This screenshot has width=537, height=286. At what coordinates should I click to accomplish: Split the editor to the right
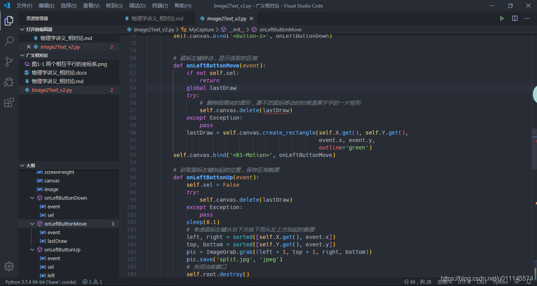point(515,18)
